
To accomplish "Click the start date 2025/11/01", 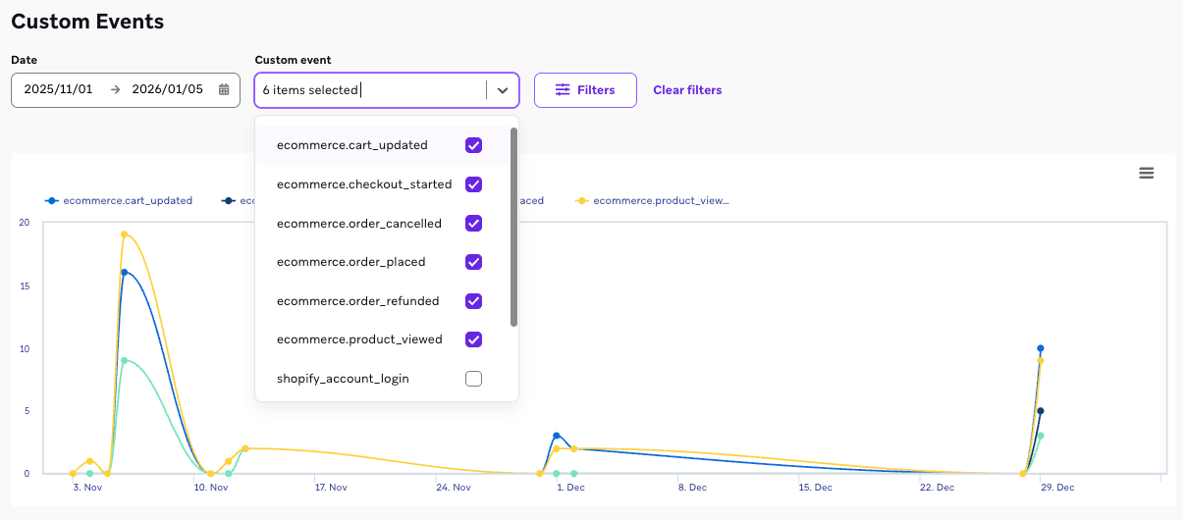I will pyautogui.click(x=58, y=90).
